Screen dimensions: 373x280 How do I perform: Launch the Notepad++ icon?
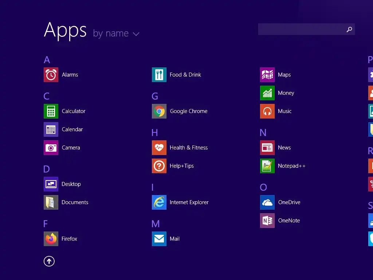click(267, 166)
